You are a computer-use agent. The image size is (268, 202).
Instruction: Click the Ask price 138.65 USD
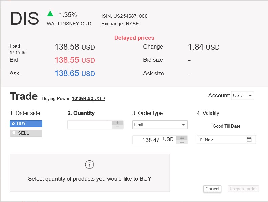[x=75, y=73]
